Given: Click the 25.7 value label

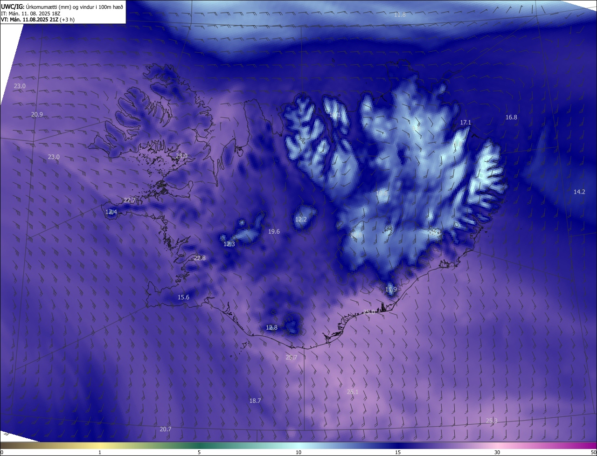Looking at the screenshot, I should click(291, 358).
